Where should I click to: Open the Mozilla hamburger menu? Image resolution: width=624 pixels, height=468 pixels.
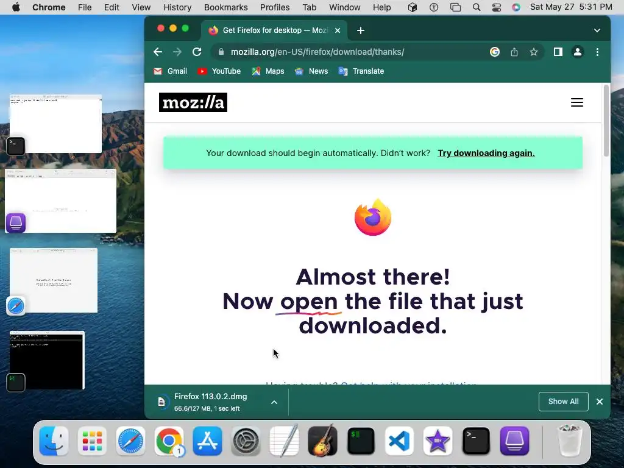point(577,102)
